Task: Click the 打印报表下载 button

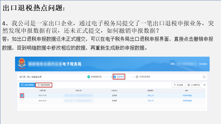Action: click(x=194, y=85)
